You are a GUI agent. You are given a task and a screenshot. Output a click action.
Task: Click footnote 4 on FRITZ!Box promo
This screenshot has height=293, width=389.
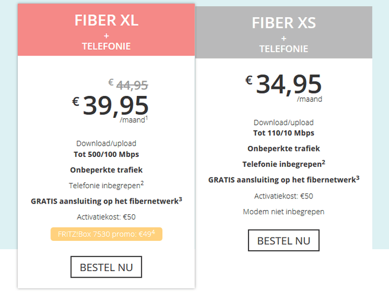(153, 231)
